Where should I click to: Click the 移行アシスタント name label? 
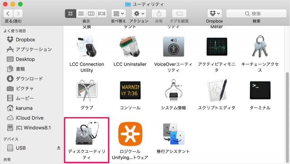pyautogui.click(x=173, y=151)
